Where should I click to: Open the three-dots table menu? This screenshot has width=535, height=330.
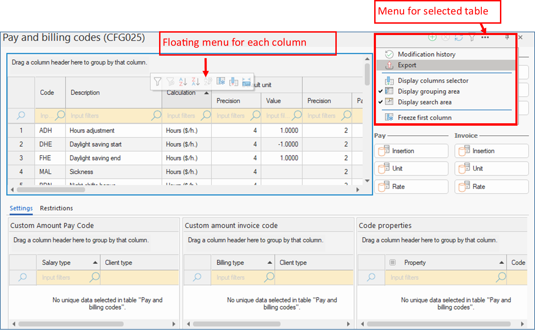click(485, 37)
